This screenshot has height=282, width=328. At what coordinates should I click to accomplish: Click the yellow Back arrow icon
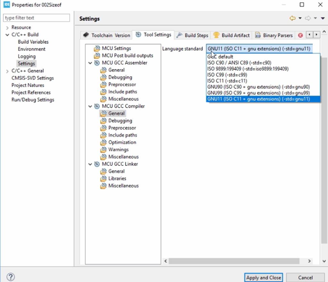click(292, 18)
